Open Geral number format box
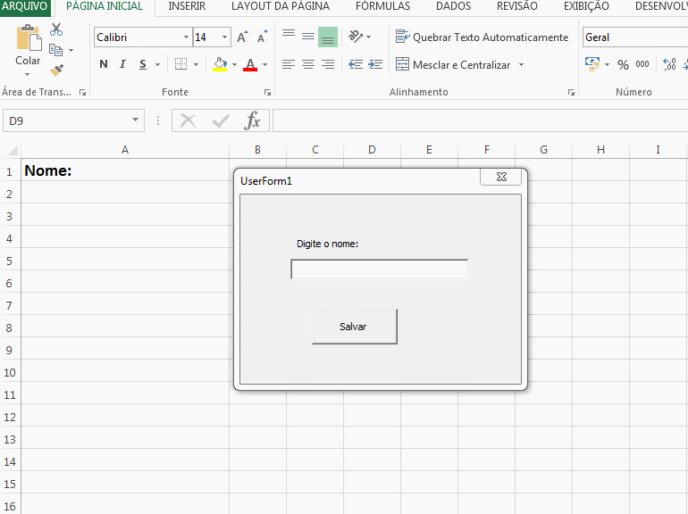 (635, 37)
